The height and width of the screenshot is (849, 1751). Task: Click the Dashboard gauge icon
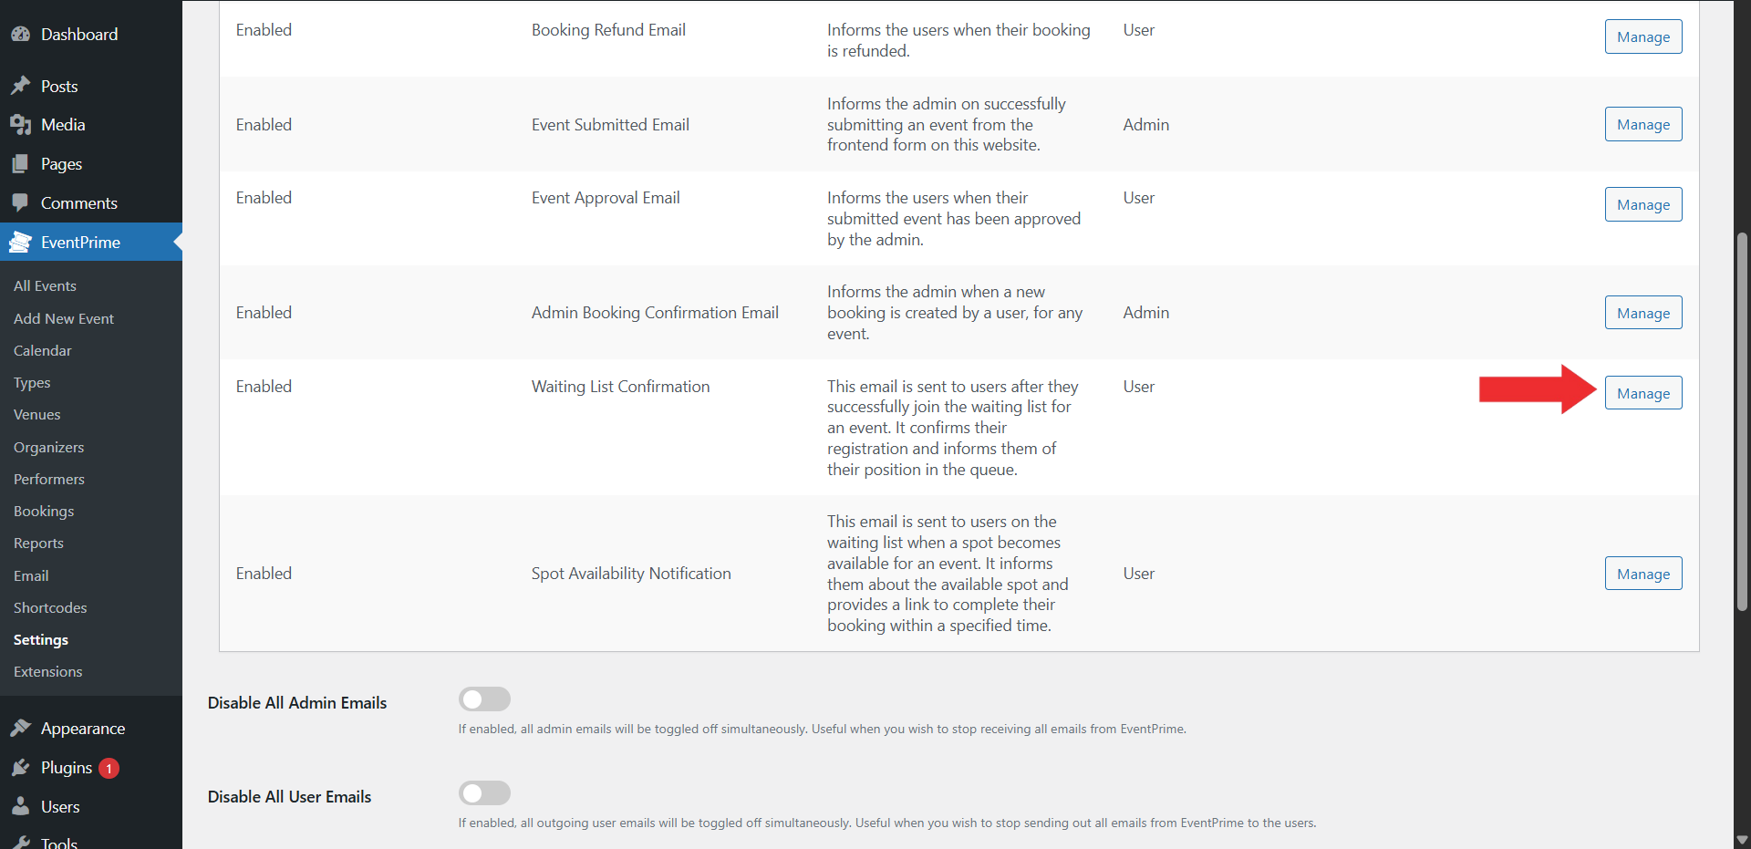[x=21, y=35]
